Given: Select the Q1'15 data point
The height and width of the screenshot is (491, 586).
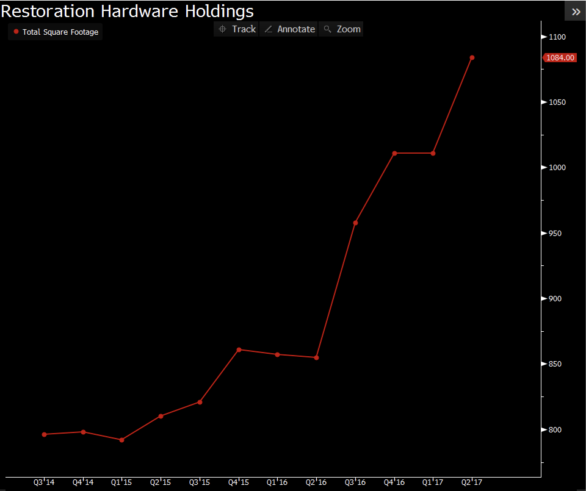Looking at the screenshot, I should [x=122, y=440].
